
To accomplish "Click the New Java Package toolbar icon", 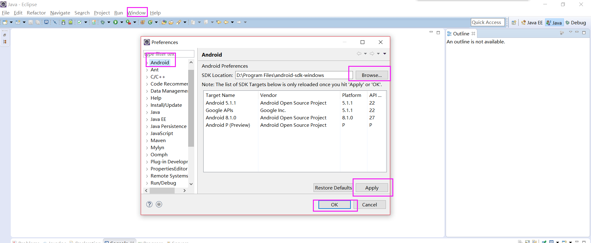I will (x=143, y=22).
